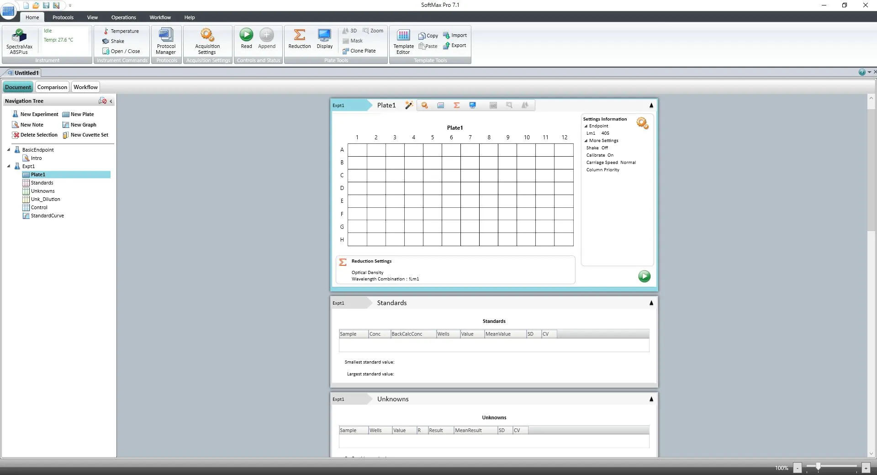The image size is (877, 475).
Task: Click New Graph button
Action: point(79,125)
